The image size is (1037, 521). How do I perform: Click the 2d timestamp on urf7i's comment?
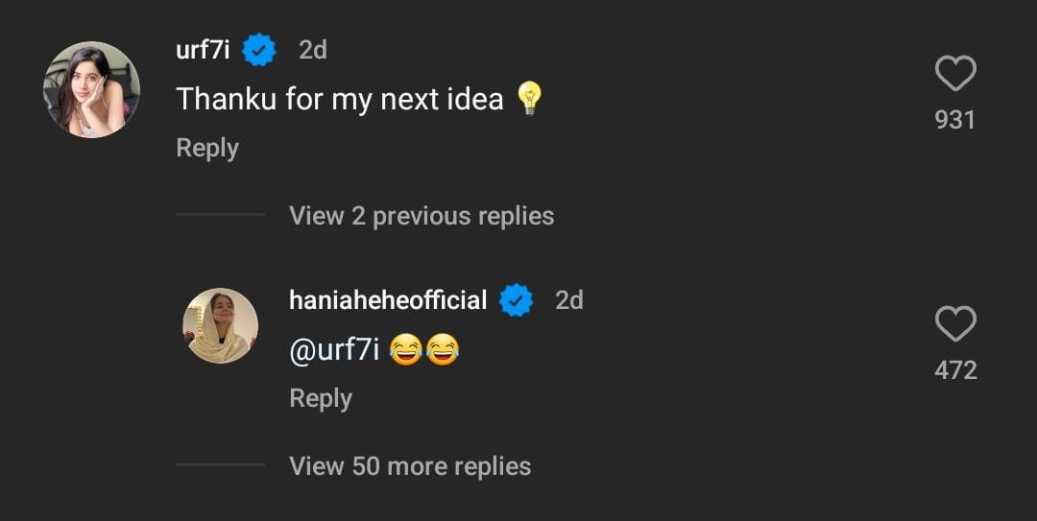coord(313,50)
